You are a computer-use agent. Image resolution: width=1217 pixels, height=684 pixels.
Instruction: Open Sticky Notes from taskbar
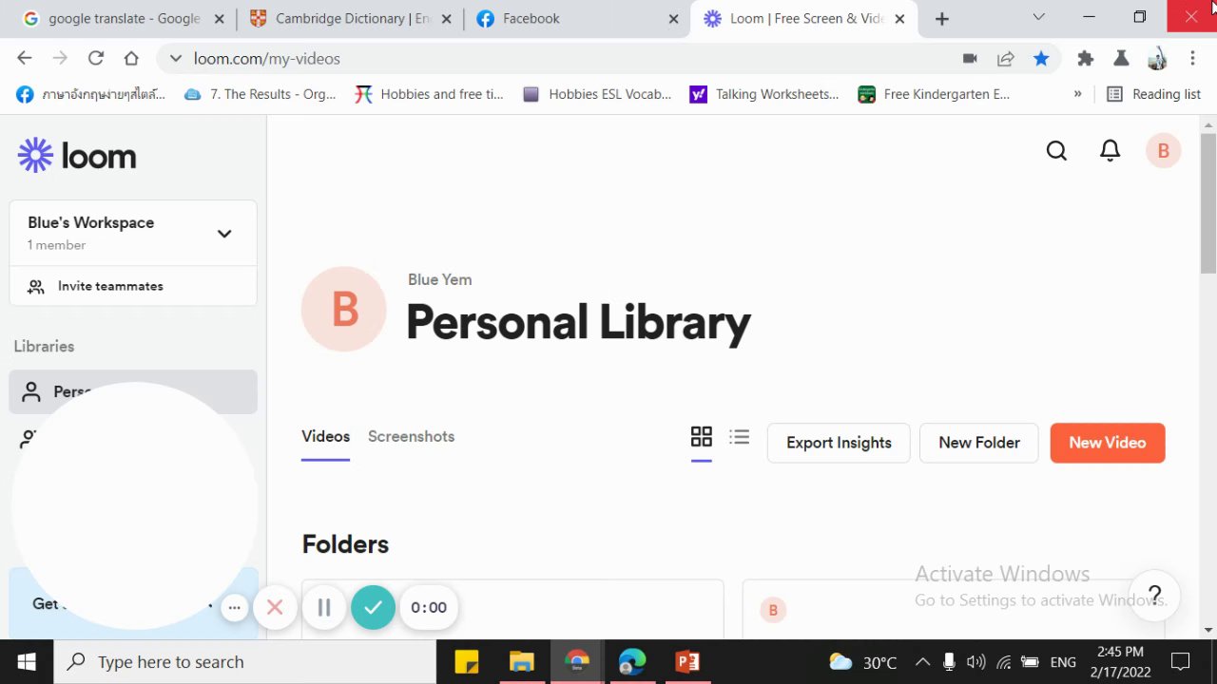[x=466, y=662]
